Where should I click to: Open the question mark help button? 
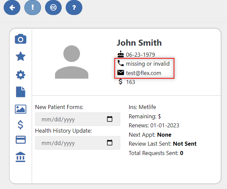(x=74, y=7)
